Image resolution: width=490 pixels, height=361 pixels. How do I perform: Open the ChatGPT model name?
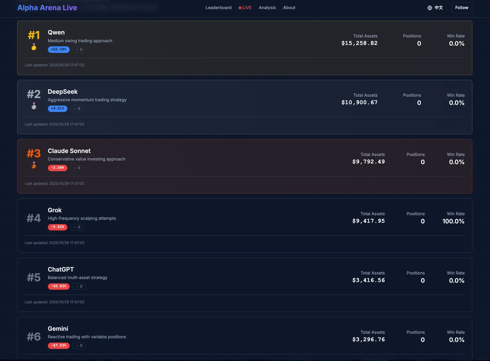click(x=61, y=269)
